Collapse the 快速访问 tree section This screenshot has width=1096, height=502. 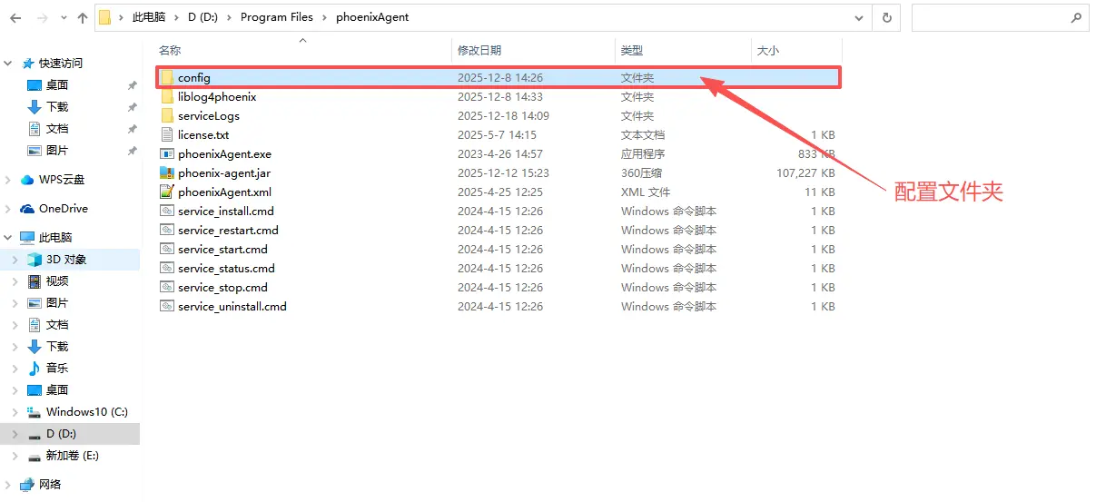click(x=9, y=64)
